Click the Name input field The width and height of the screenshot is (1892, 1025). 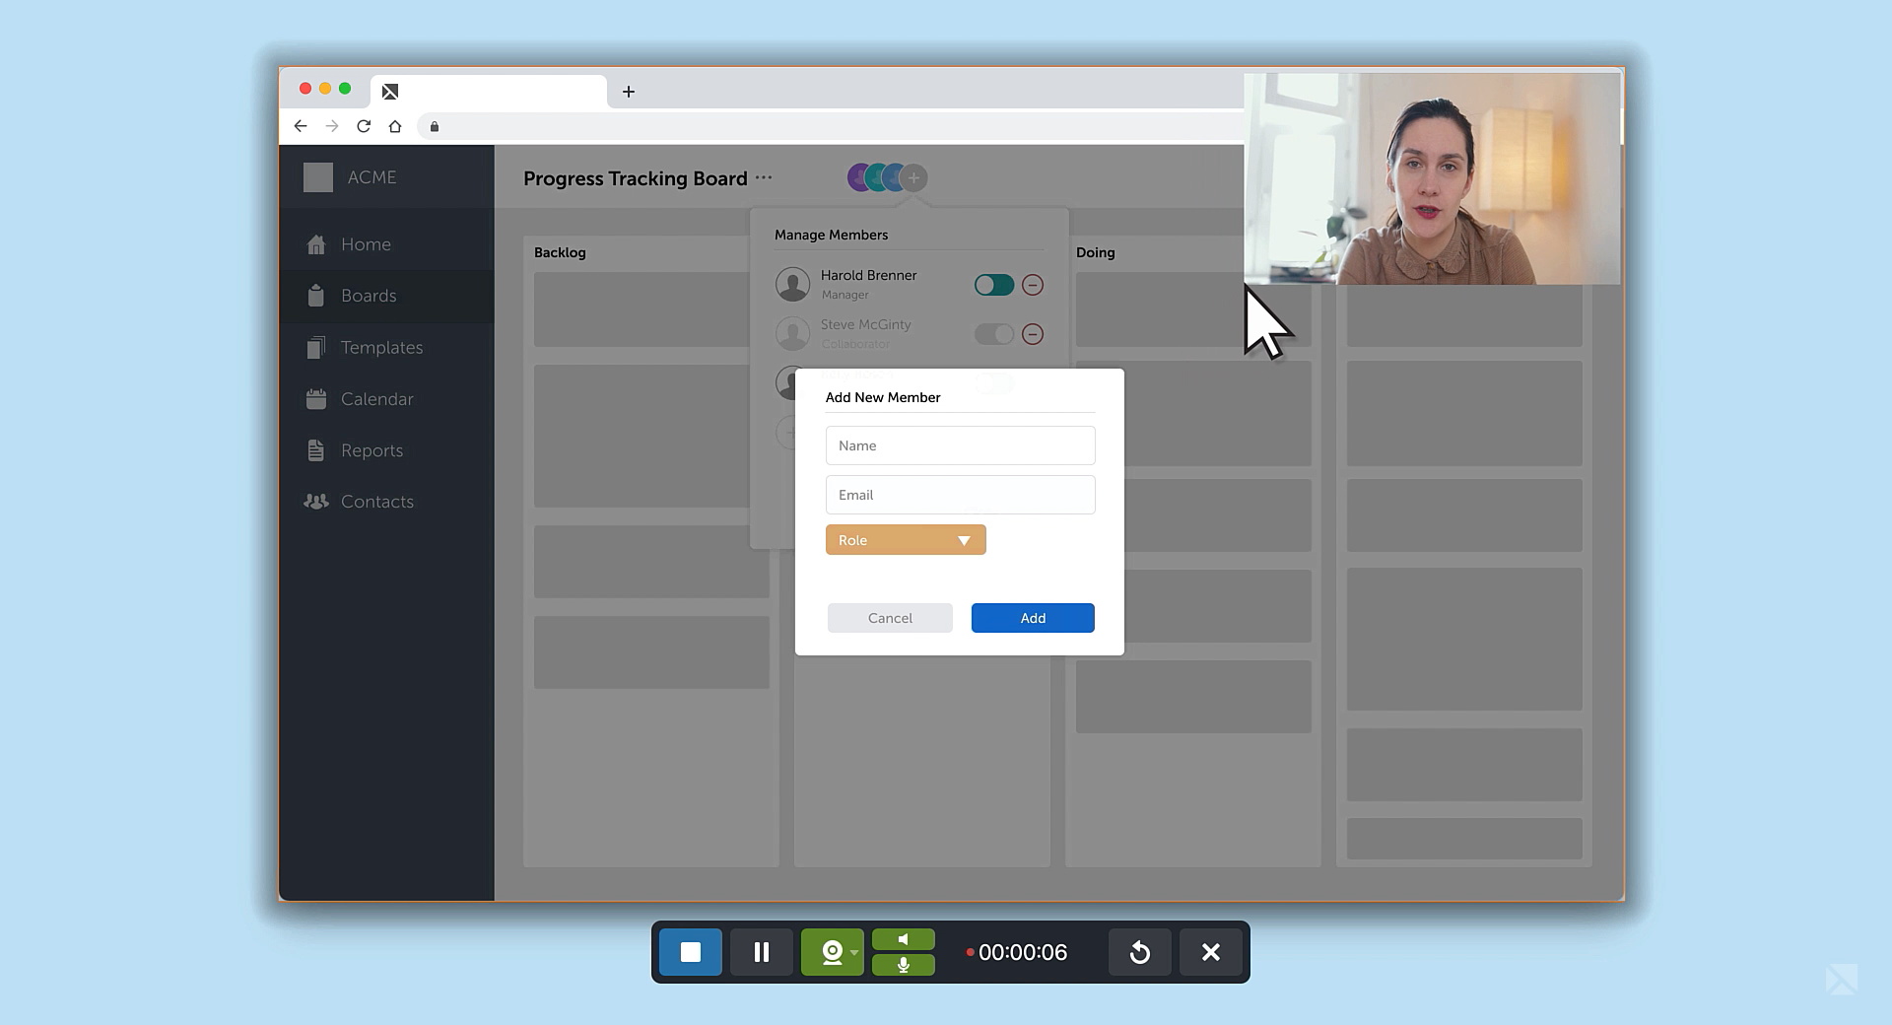(x=960, y=445)
